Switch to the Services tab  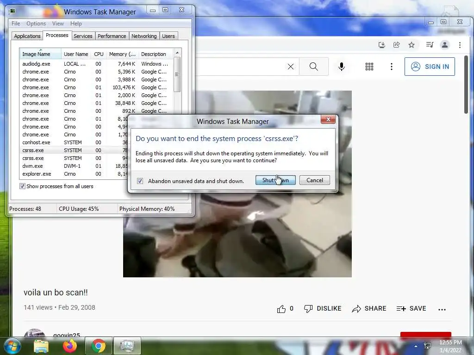click(x=83, y=36)
